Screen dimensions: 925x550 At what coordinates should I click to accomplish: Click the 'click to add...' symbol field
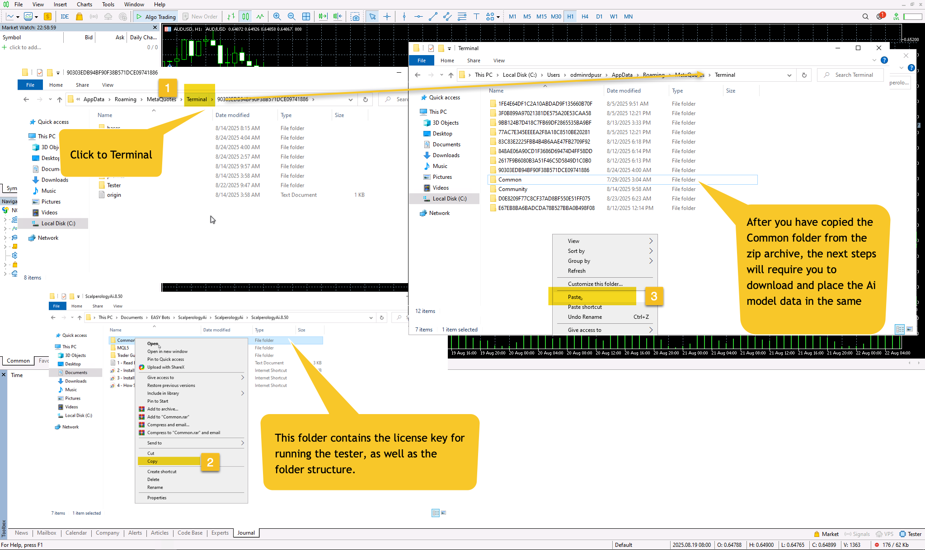pos(25,47)
